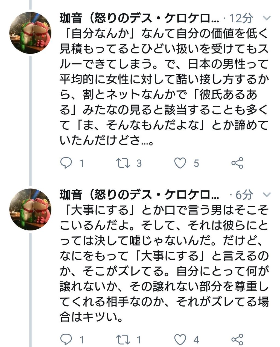This screenshot has width=280, height=347.
Task: Retweet the 12分 tweet
Action: [123, 163]
